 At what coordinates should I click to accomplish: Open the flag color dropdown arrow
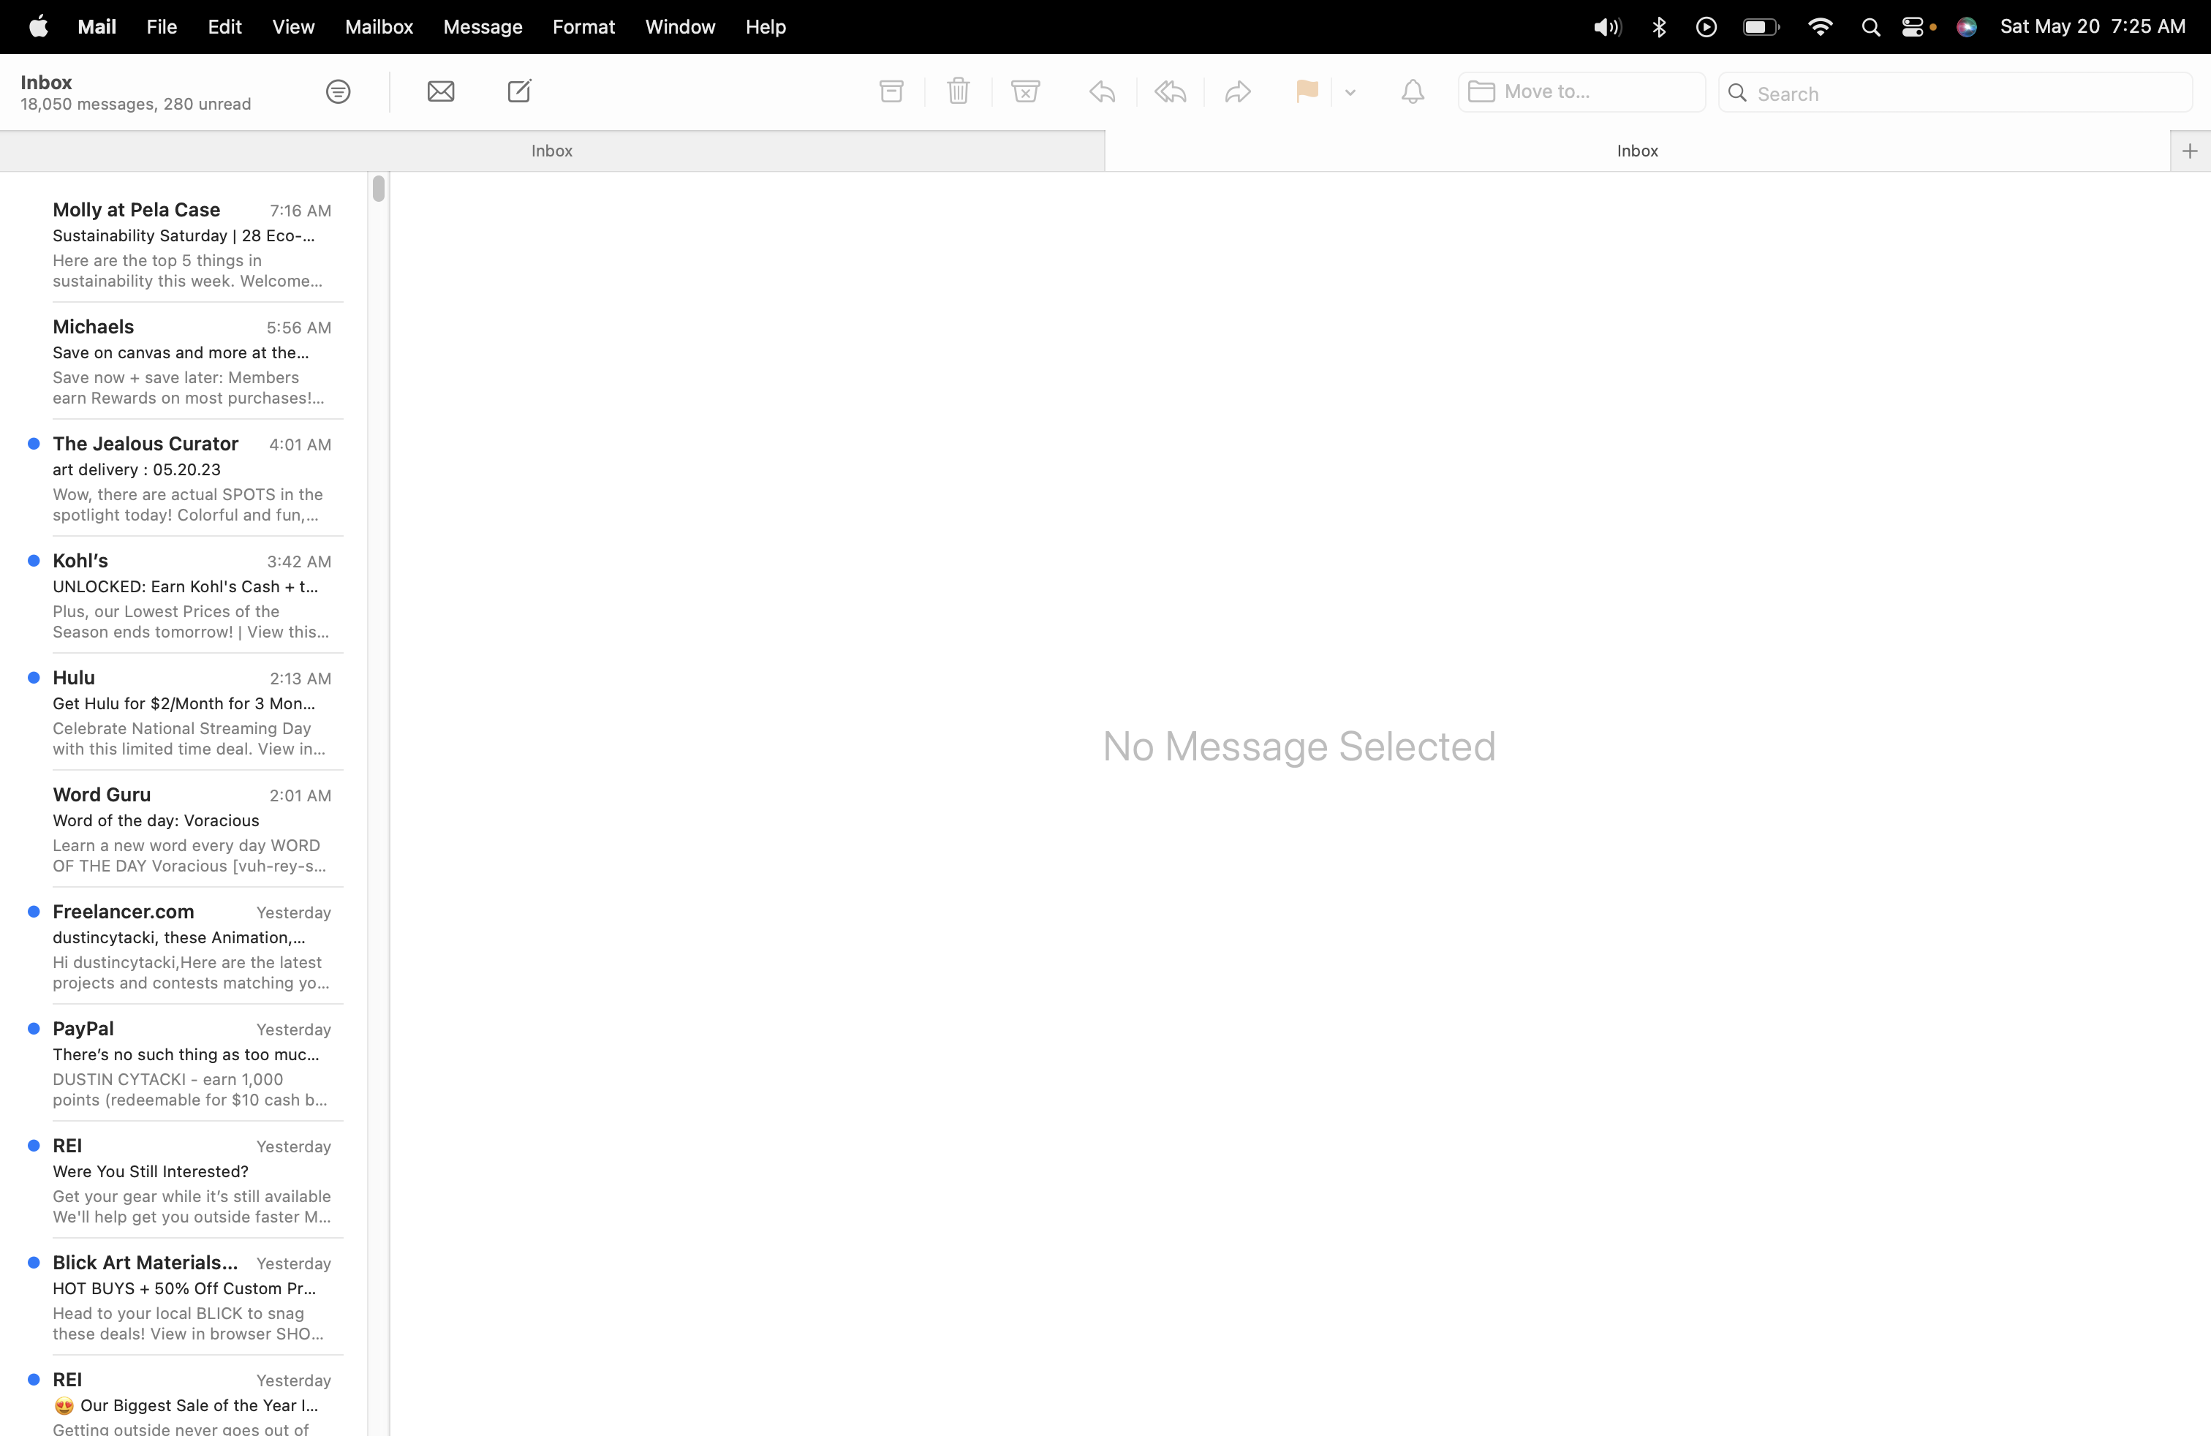point(1350,92)
